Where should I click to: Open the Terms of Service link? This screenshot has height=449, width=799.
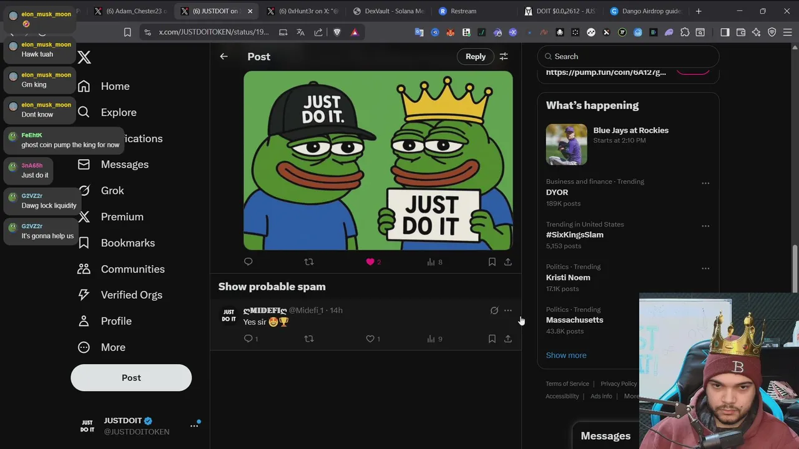coord(567,384)
